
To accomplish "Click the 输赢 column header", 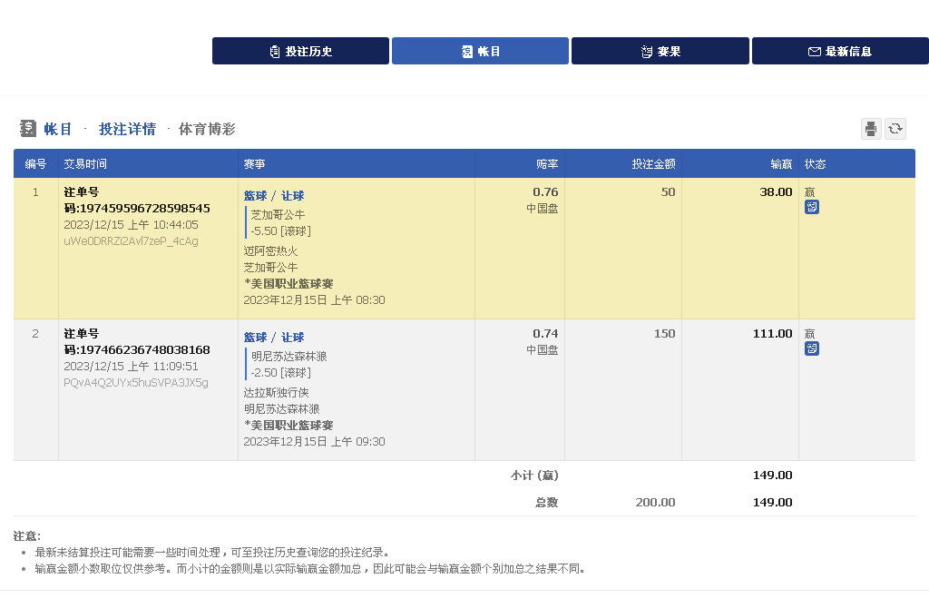I will click(x=781, y=164).
